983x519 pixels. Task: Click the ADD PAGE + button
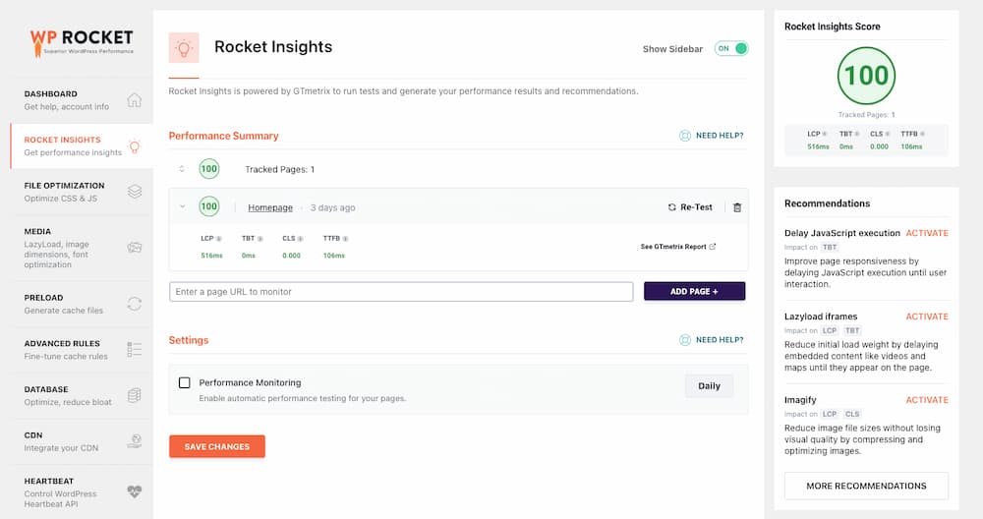click(695, 292)
